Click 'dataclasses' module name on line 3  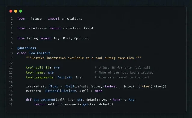pos(37,28)
